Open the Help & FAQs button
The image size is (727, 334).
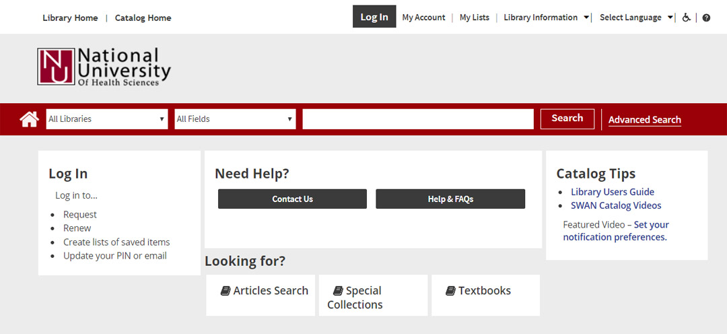450,199
